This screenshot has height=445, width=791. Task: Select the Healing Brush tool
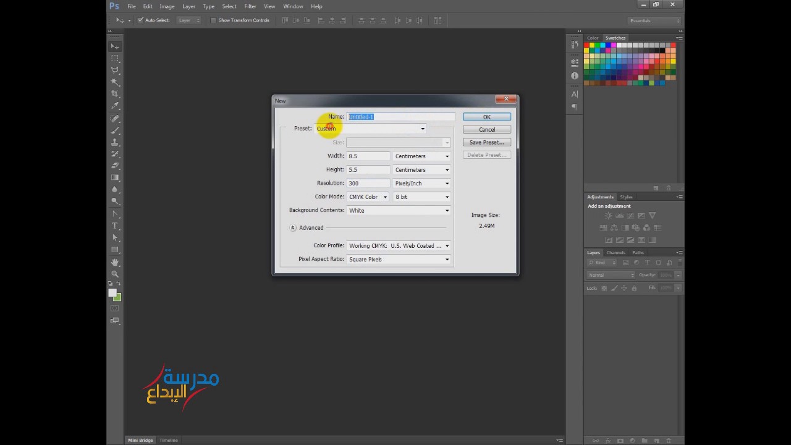tap(115, 118)
